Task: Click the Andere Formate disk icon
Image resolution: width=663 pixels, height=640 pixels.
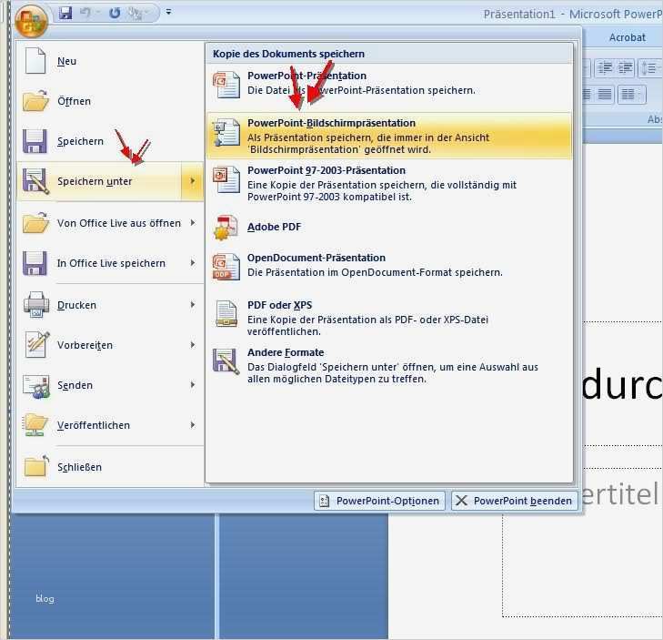Action: pyautogui.click(x=226, y=361)
